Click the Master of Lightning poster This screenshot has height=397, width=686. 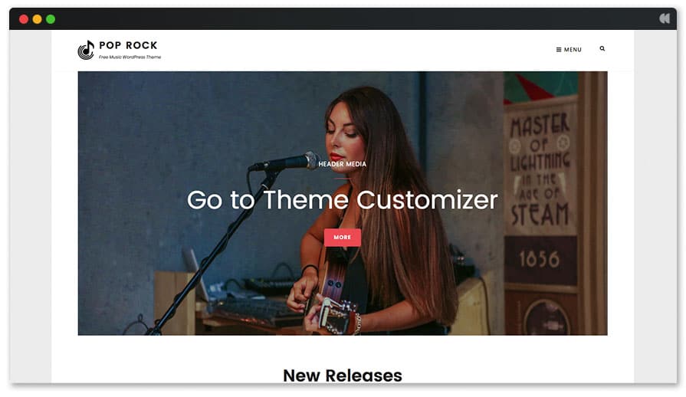click(x=540, y=169)
